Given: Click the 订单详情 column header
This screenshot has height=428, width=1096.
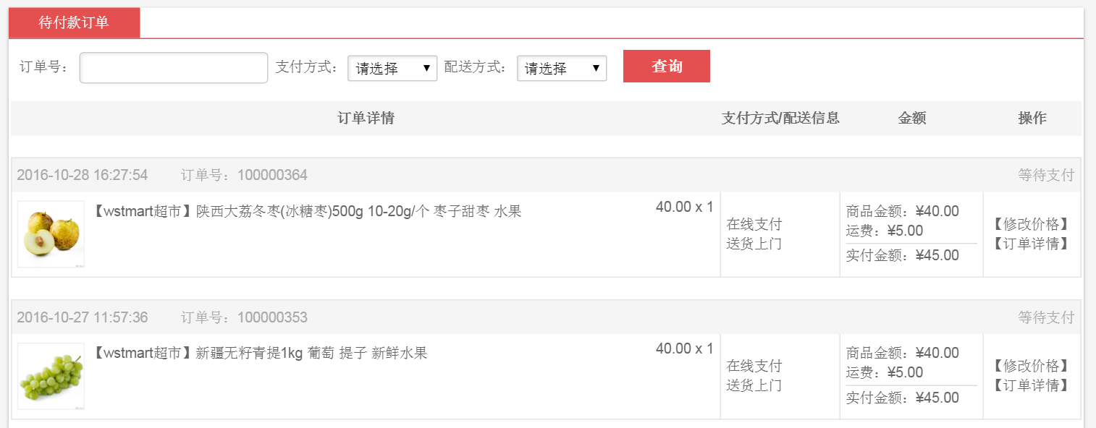Looking at the screenshot, I should pyautogui.click(x=366, y=118).
